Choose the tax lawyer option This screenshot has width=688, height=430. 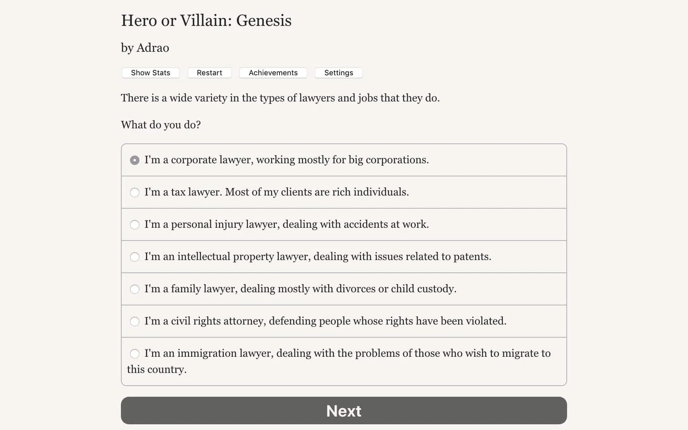point(135,192)
